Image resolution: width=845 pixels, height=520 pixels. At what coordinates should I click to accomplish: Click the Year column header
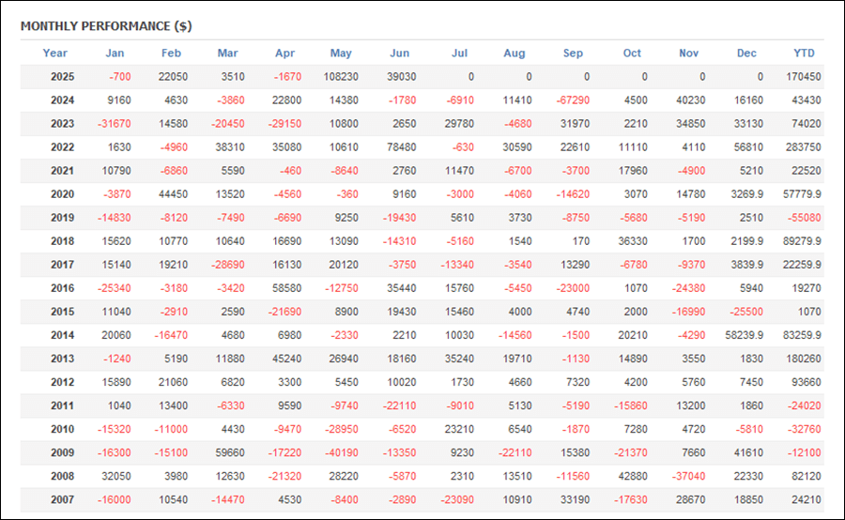55,53
